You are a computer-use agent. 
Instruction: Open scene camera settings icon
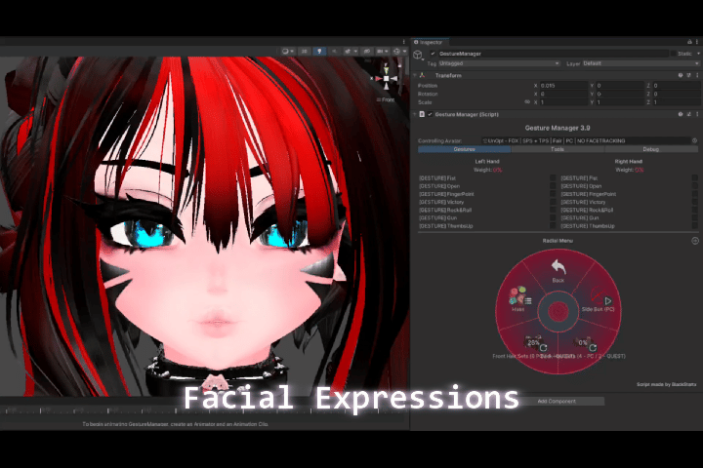[380, 52]
